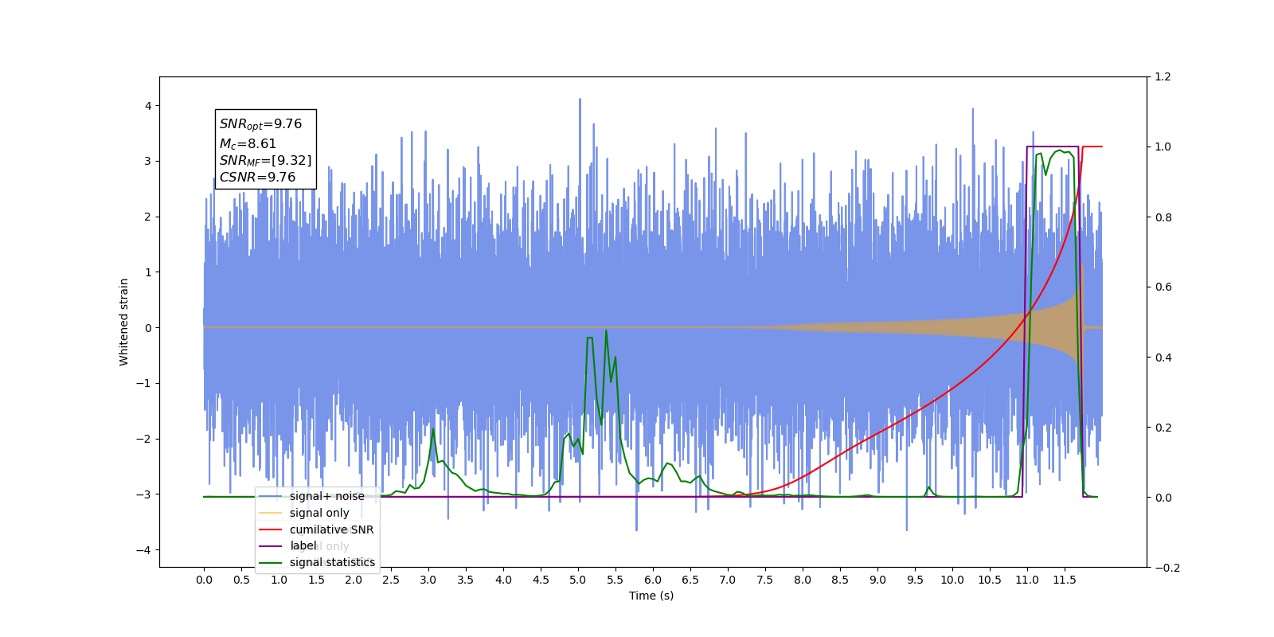1274x637 pixels.
Task: Click the 11.5 tick label on the time axis
Action: 1065,580
